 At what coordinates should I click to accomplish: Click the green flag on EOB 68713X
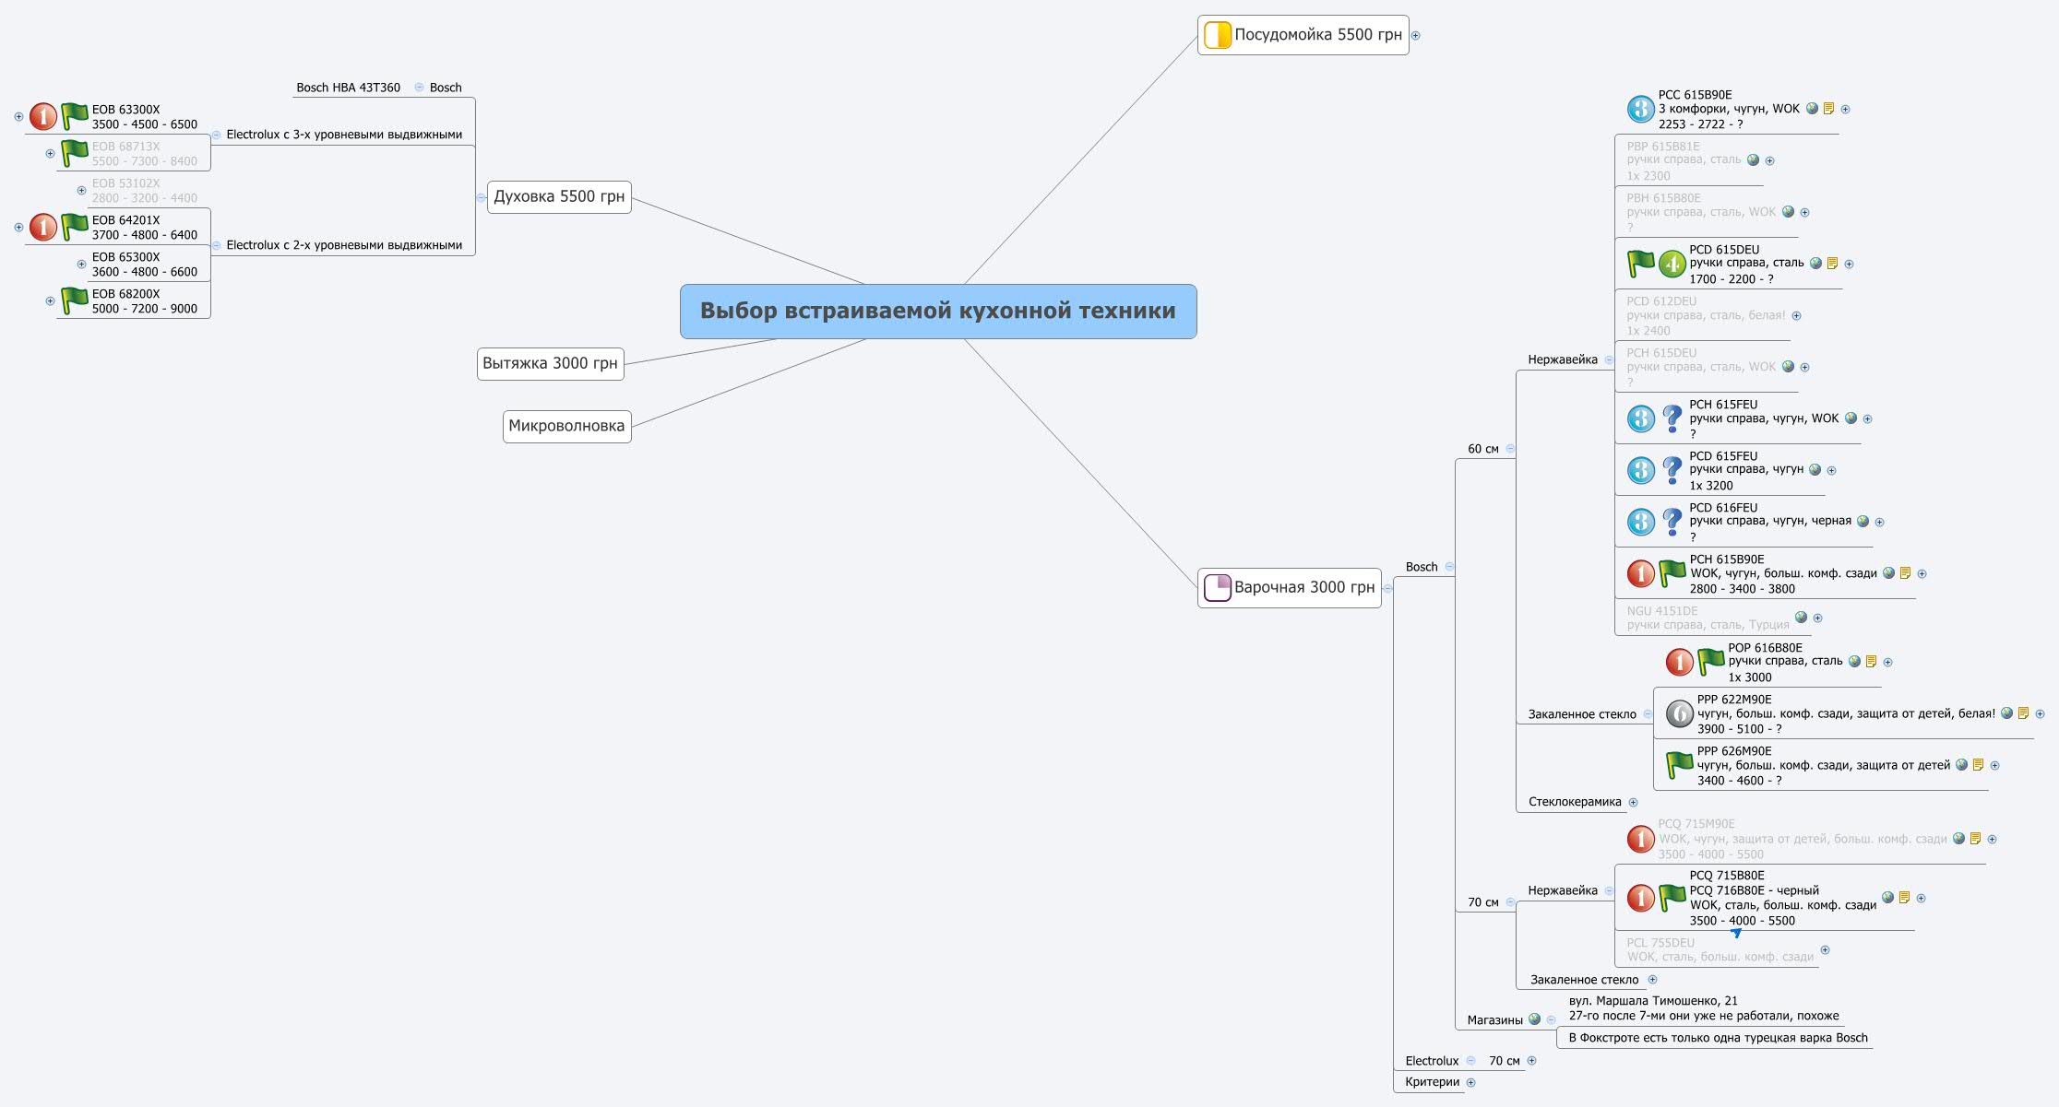(x=74, y=153)
